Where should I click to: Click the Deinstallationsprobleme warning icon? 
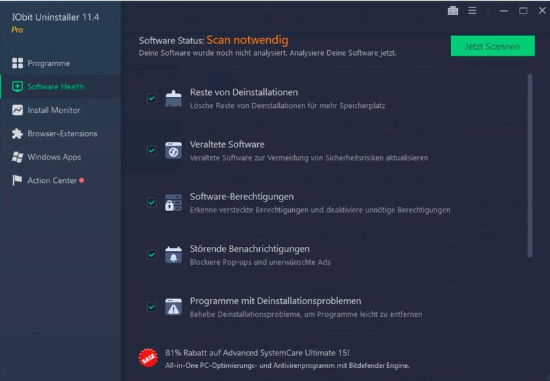click(x=174, y=307)
